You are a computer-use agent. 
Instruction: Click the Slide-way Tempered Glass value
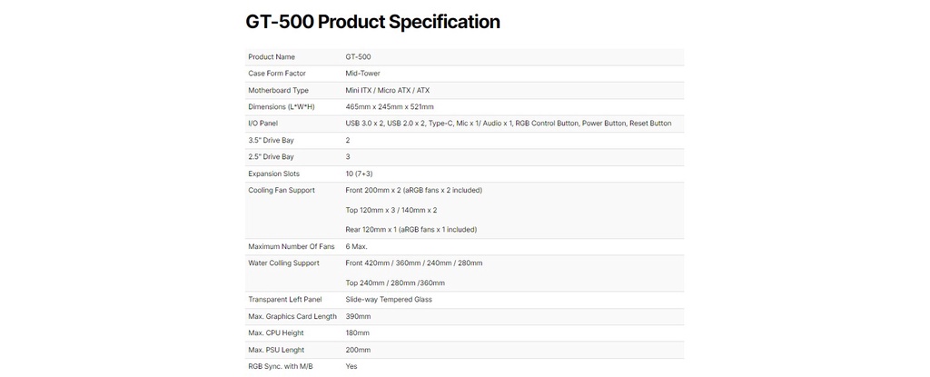(389, 300)
